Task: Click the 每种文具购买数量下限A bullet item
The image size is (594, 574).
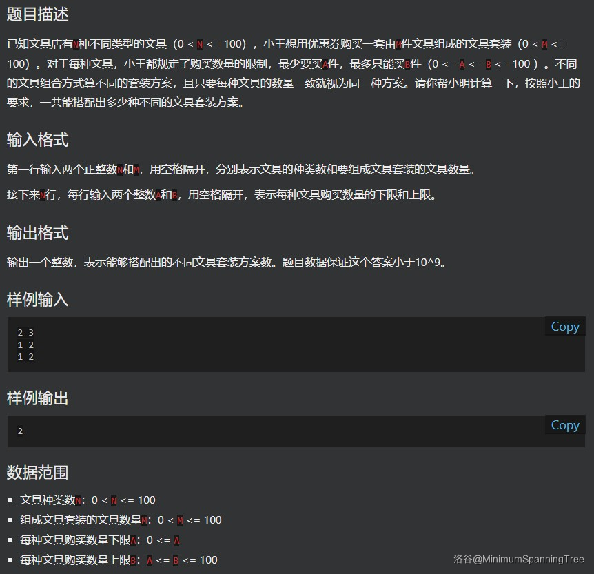Action: [x=100, y=540]
